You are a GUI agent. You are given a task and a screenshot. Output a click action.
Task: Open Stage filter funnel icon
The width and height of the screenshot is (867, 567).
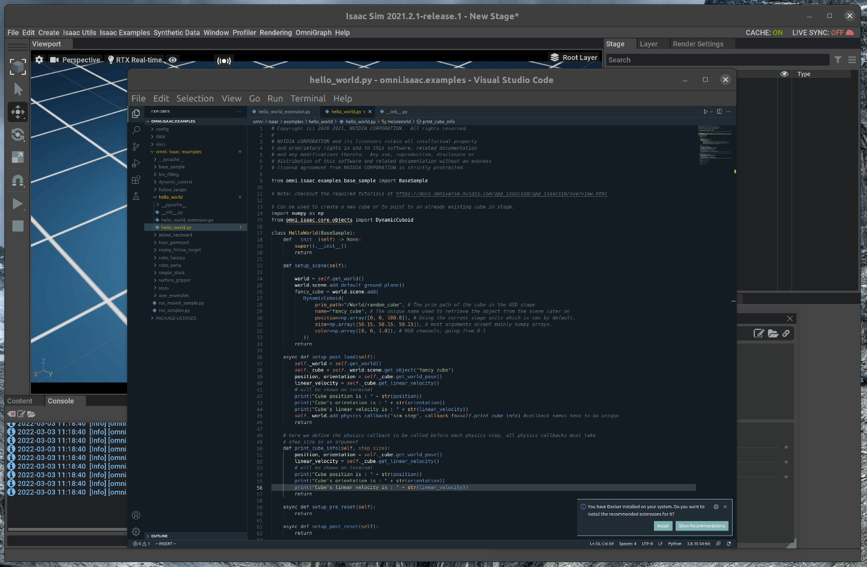(x=838, y=60)
